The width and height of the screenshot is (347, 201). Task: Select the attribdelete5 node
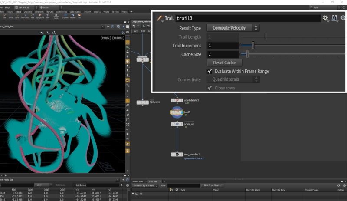(177, 100)
